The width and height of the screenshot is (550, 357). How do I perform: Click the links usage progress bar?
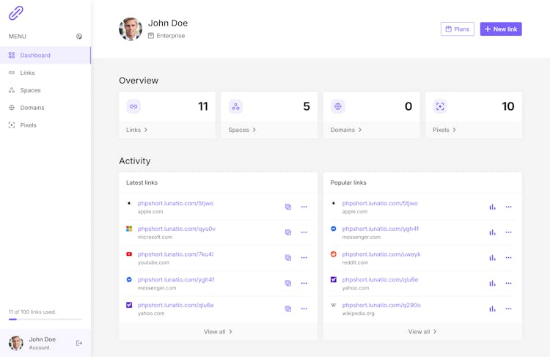coord(45,320)
